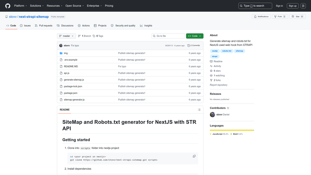Expand the Enterprise menu
The image size is (311, 175).
[94, 6]
